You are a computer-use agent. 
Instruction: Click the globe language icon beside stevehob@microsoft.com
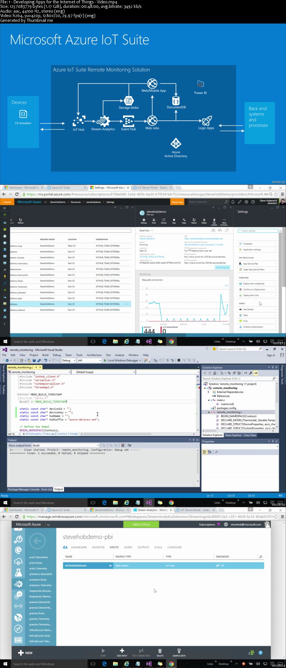226,524
